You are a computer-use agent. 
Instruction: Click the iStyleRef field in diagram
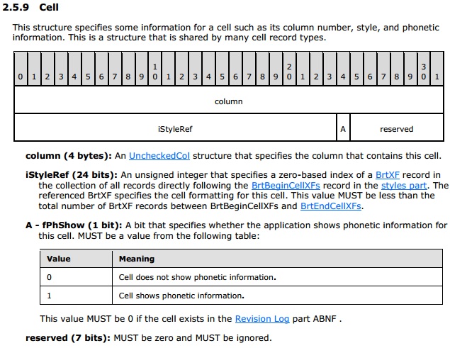(x=175, y=128)
